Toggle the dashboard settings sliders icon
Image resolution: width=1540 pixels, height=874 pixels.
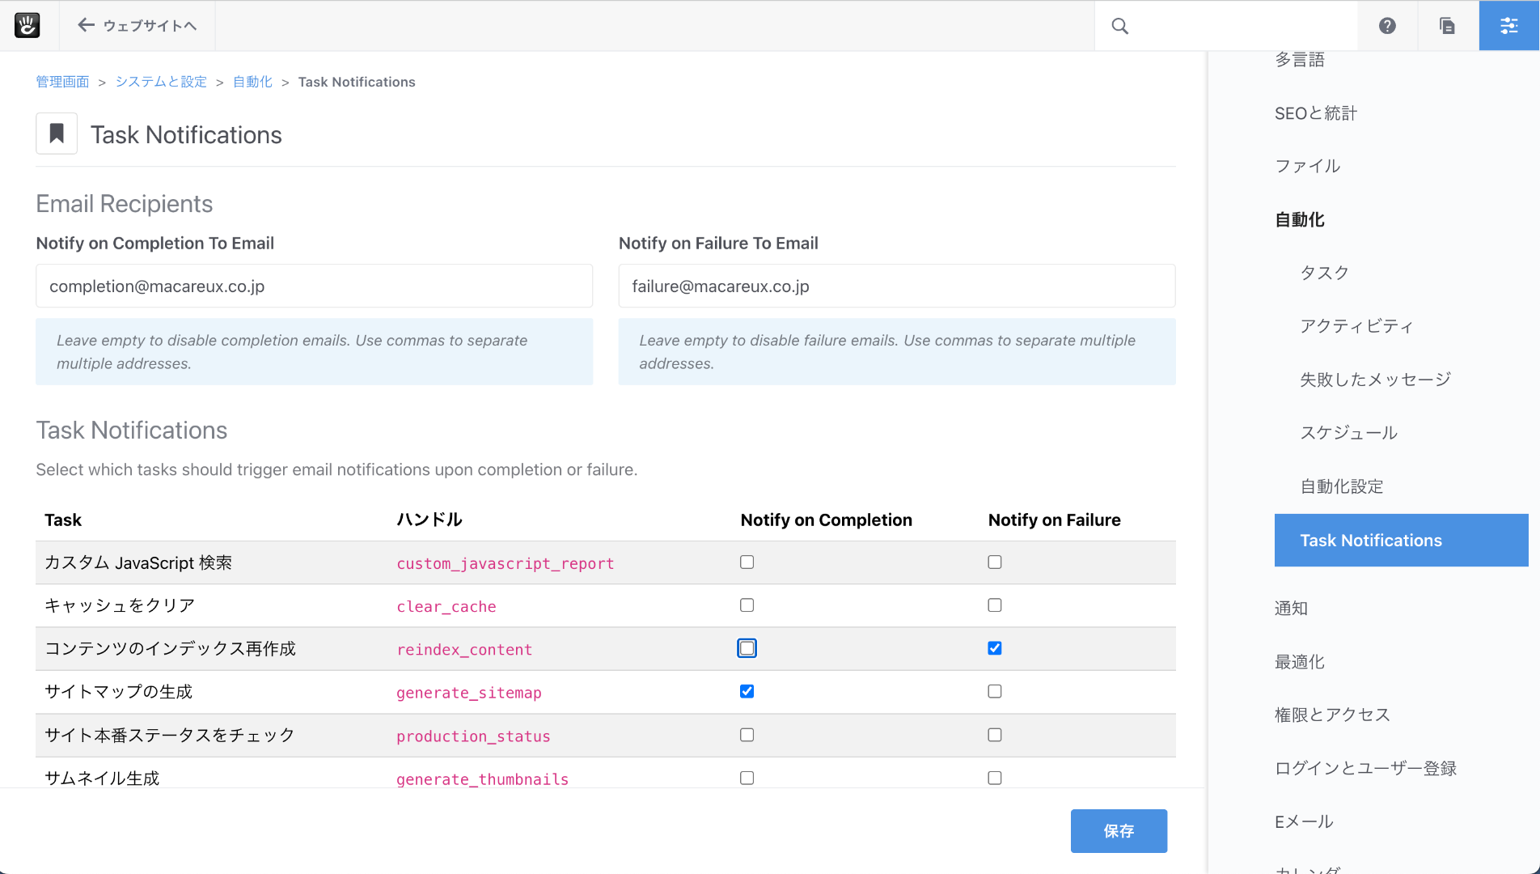coord(1508,26)
